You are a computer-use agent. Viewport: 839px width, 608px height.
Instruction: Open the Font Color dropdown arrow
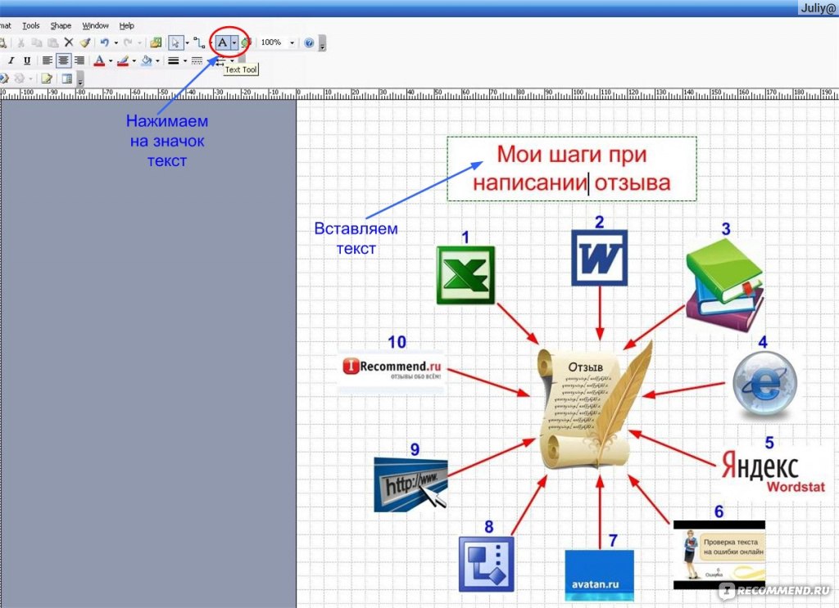click(x=111, y=61)
